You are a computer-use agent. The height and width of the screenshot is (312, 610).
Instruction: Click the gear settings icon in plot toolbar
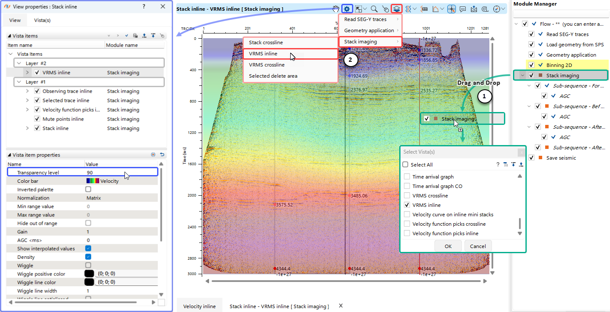pos(347,9)
